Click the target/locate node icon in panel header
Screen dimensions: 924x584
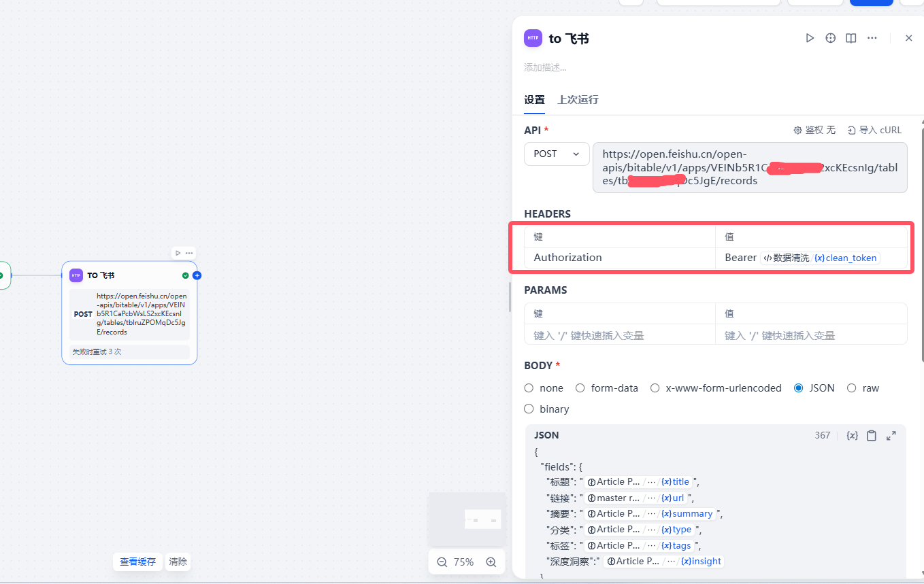point(830,38)
